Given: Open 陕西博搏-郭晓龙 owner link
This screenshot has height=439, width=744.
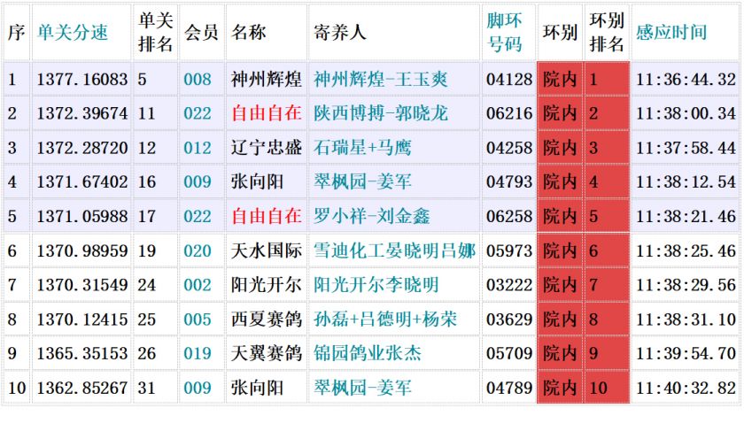Looking at the screenshot, I should (381, 112).
